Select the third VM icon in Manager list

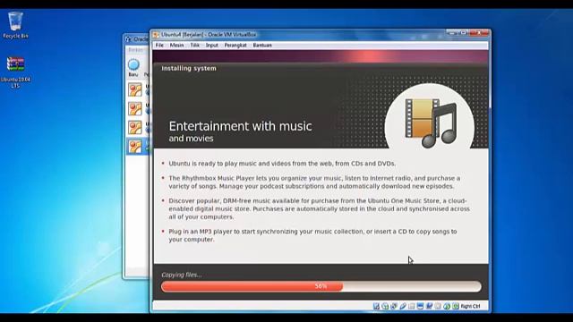(135, 127)
